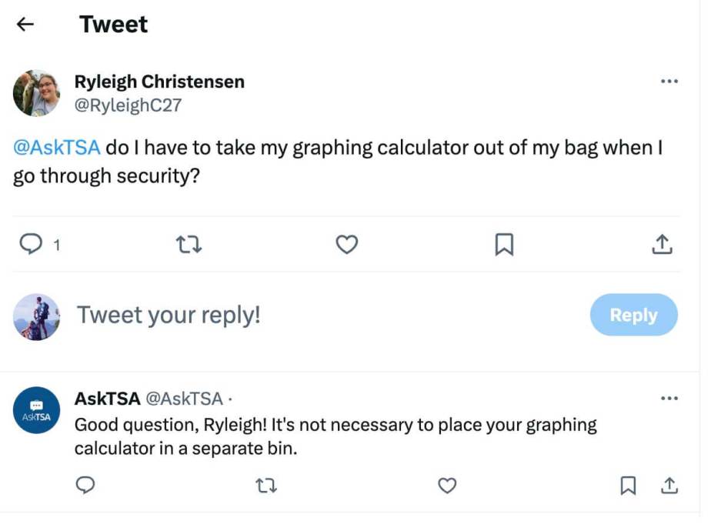Open the three-dot menu on AskTSA's reply

coord(669,399)
